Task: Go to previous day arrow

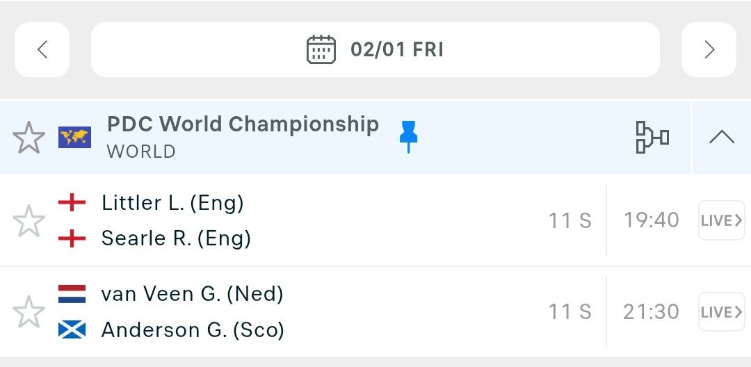Action: pyautogui.click(x=42, y=49)
